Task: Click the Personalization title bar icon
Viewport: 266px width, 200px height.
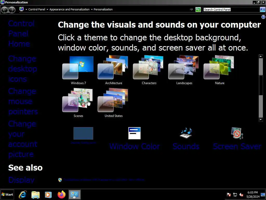Action: 2,2
